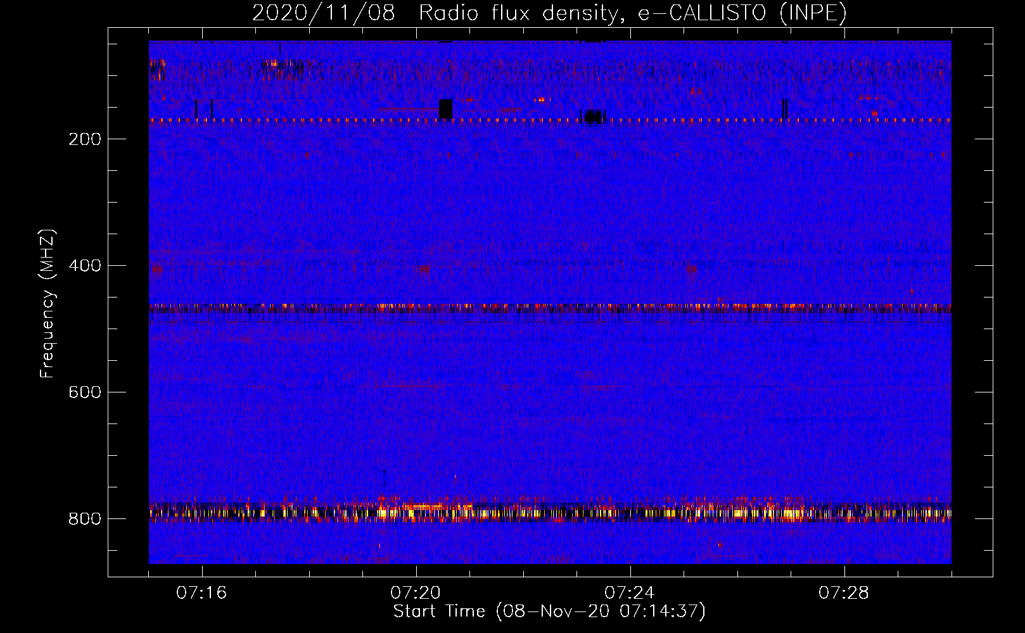Click the 07:20 time tick label
Image resolution: width=1025 pixels, height=633 pixels.
tap(416, 593)
